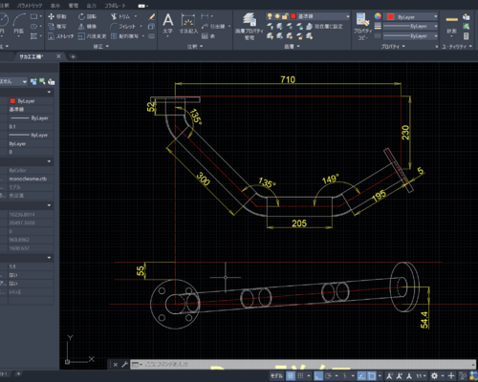Open the color wheel icon in Properties panel
This screenshot has height=382, width=478.
tap(378, 16)
